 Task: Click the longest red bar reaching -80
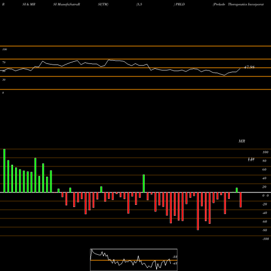pos(198,211)
